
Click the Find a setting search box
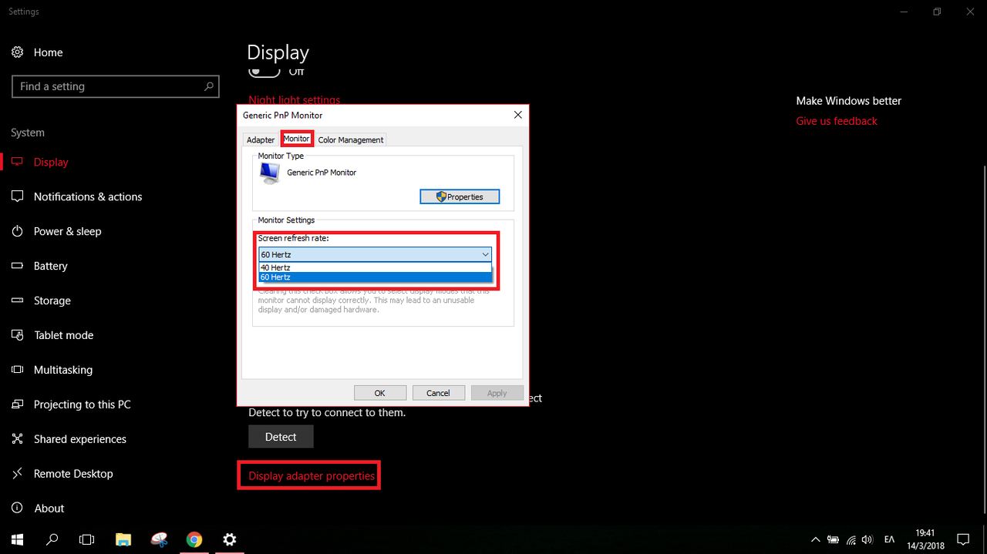[x=116, y=86]
